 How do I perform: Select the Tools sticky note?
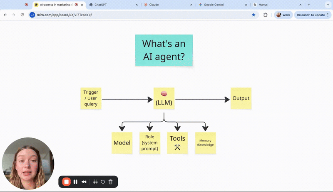click(x=178, y=143)
